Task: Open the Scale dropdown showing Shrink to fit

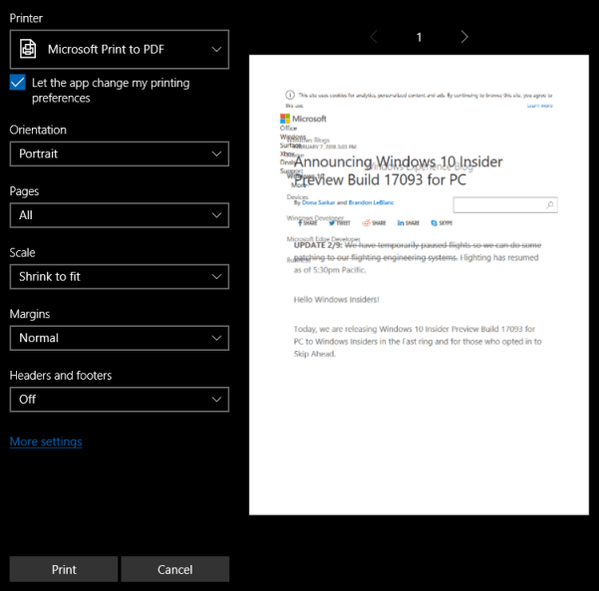Action: 120,277
